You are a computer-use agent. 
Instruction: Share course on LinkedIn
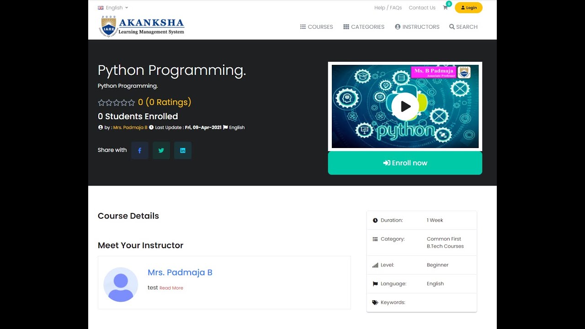(183, 150)
